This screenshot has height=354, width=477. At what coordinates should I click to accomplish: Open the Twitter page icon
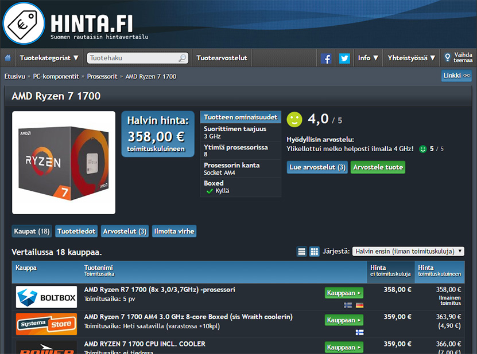pos(344,58)
